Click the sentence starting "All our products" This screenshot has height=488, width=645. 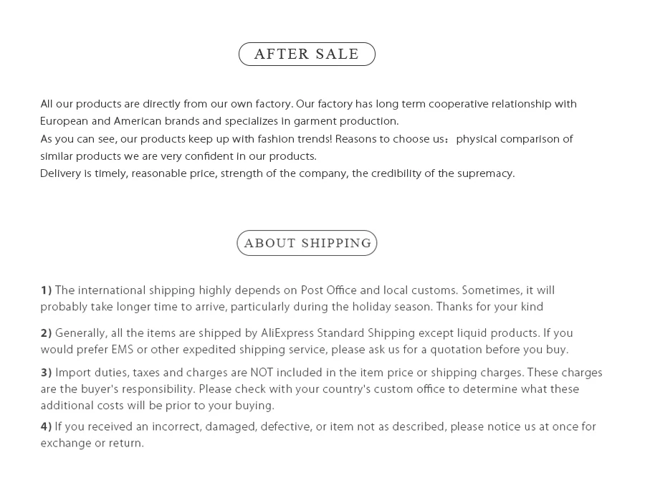tap(166, 105)
